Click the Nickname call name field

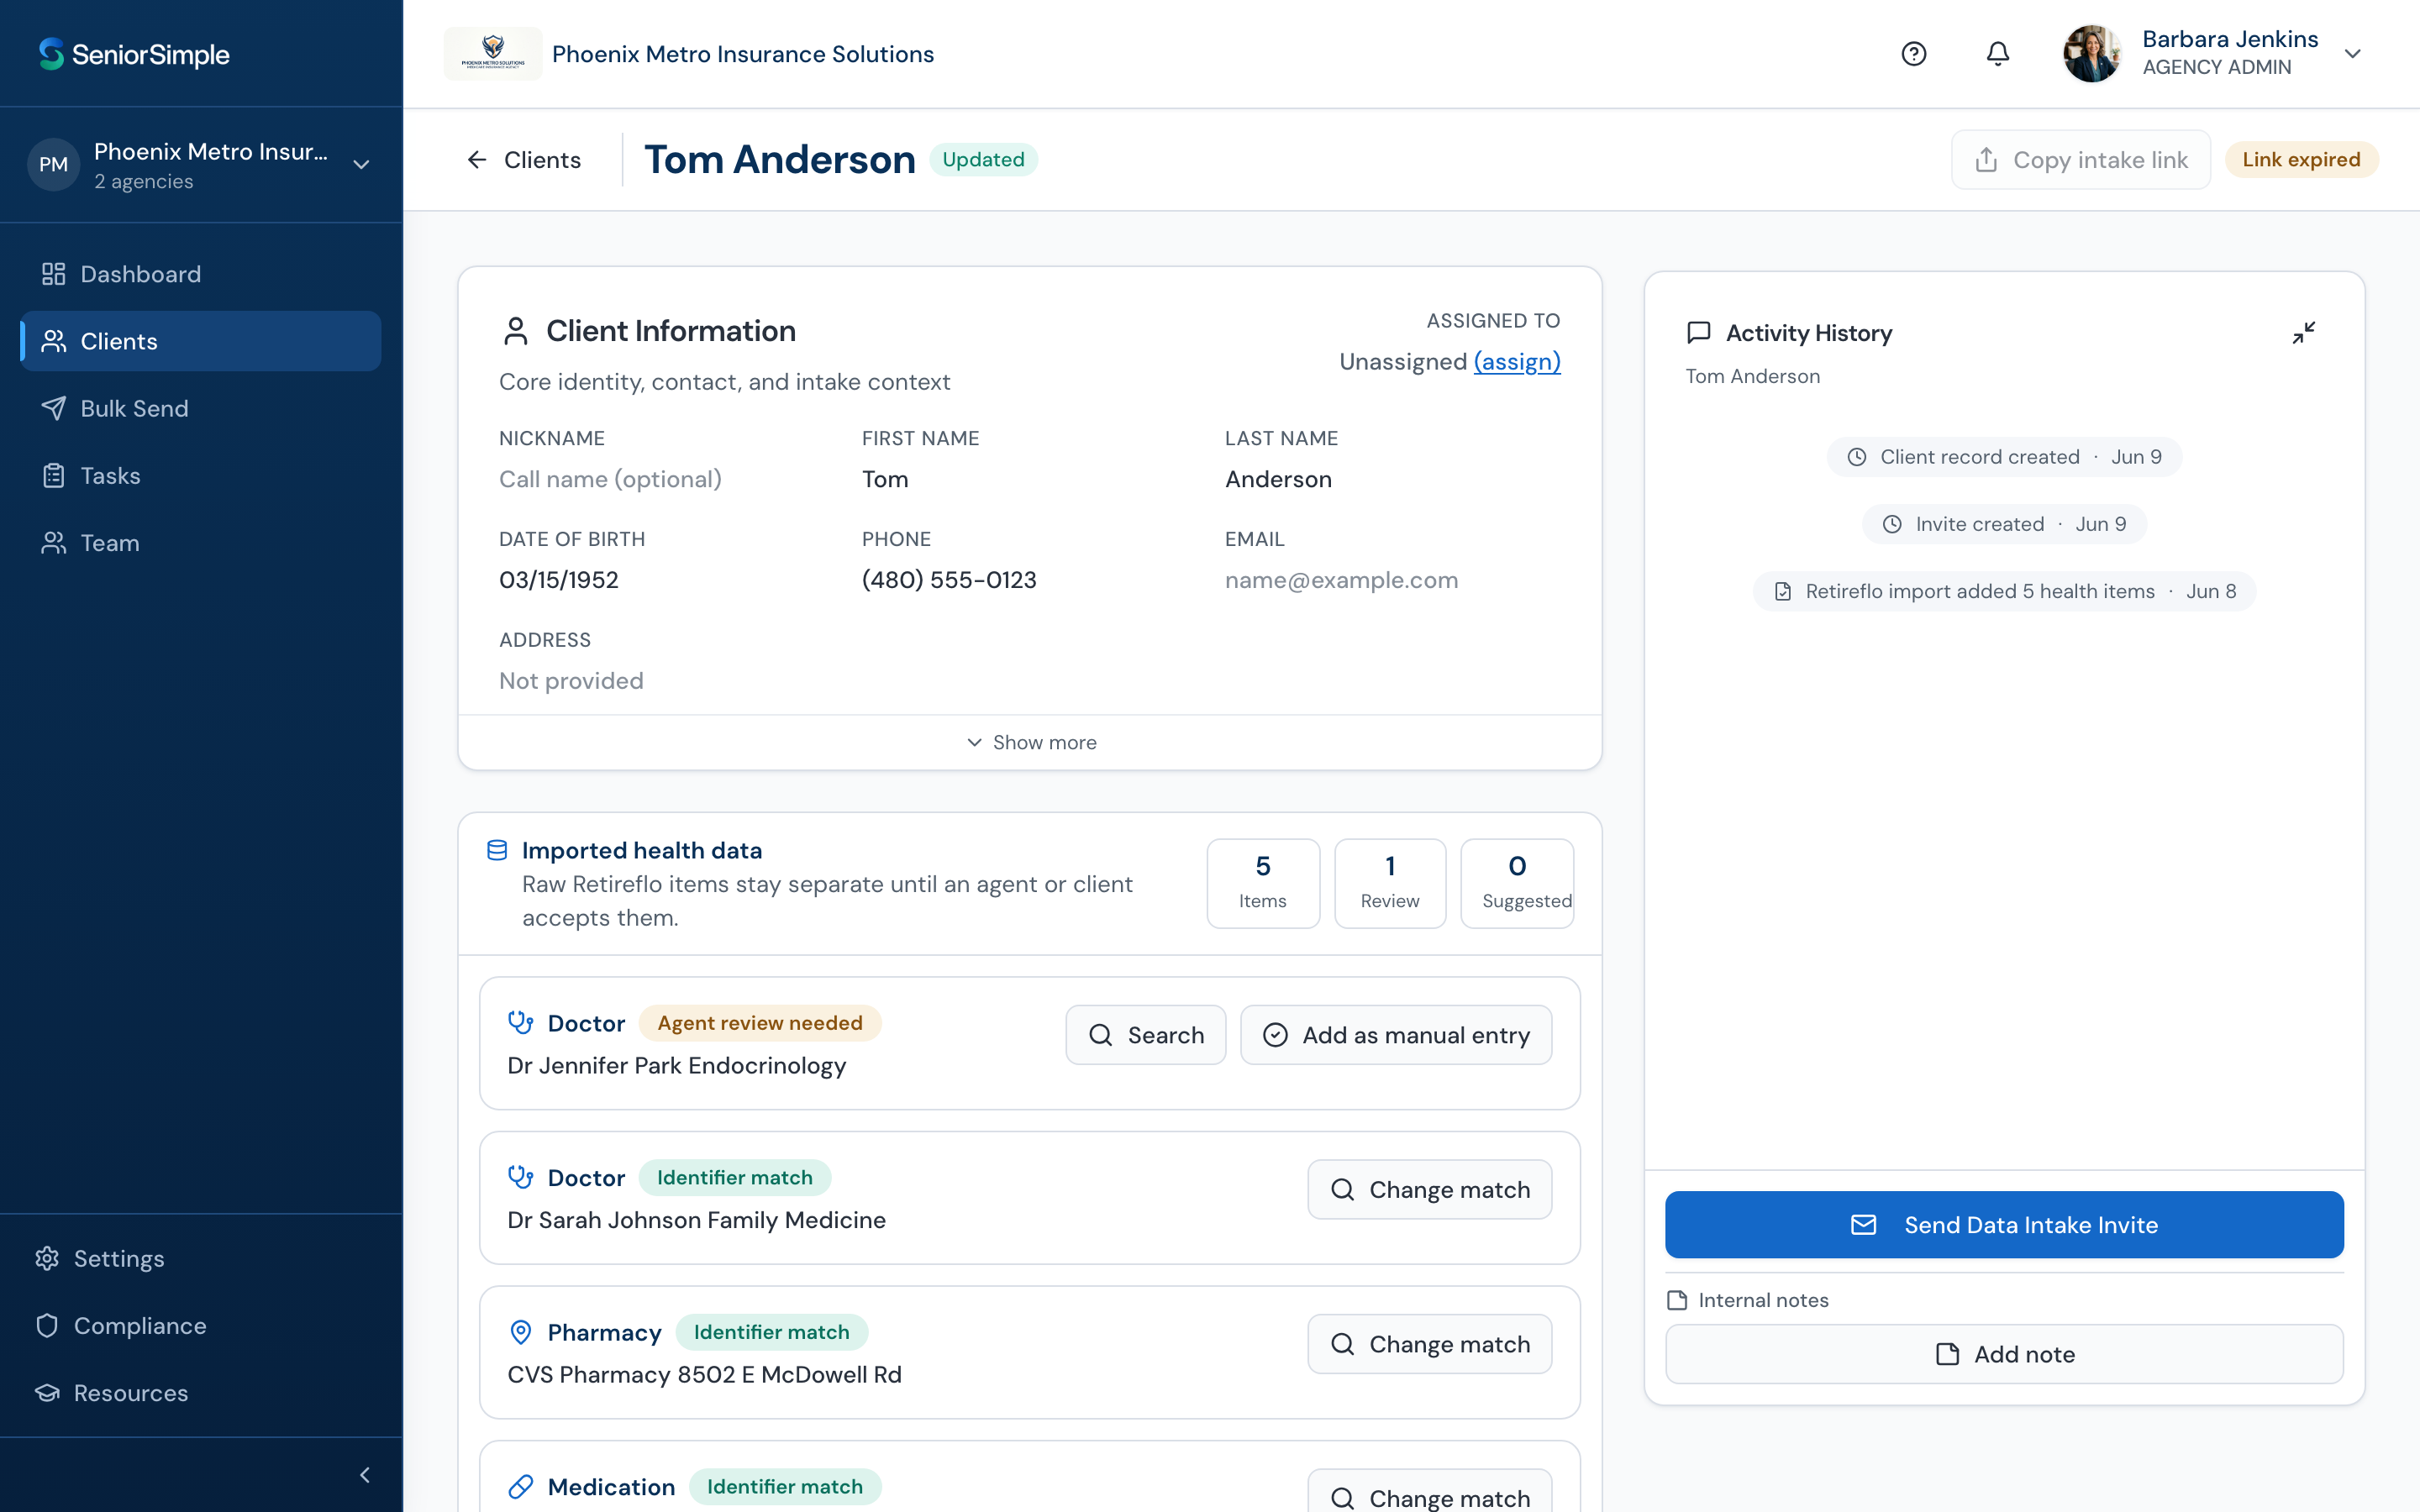(610, 479)
